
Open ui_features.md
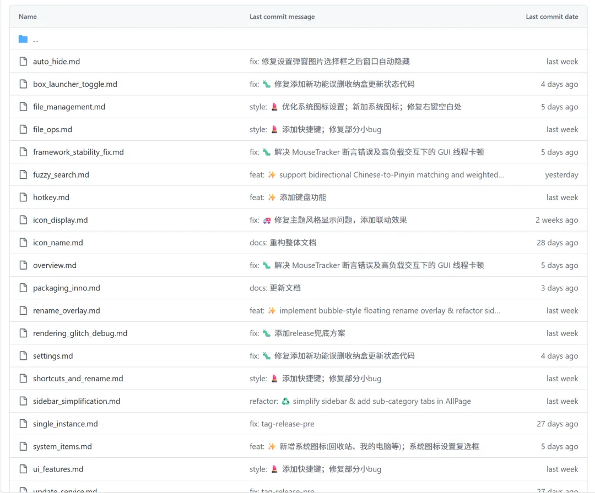tap(58, 469)
